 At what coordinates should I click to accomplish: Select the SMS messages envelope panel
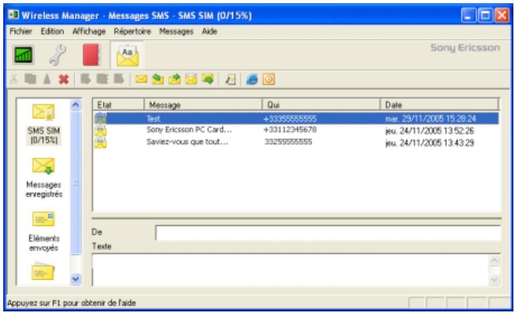coord(127,56)
